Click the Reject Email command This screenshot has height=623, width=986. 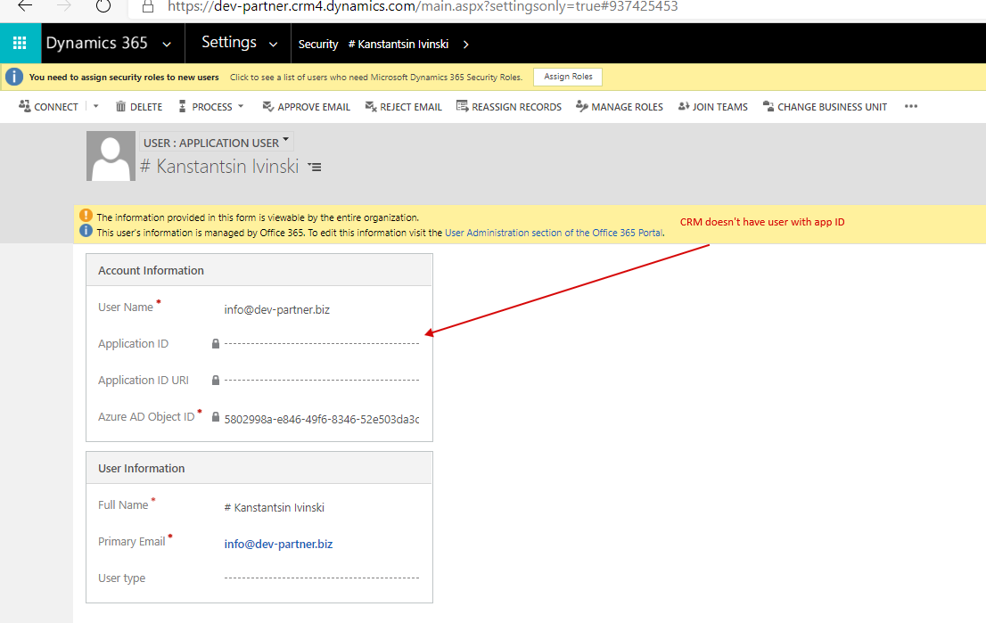[x=404, y=106]
